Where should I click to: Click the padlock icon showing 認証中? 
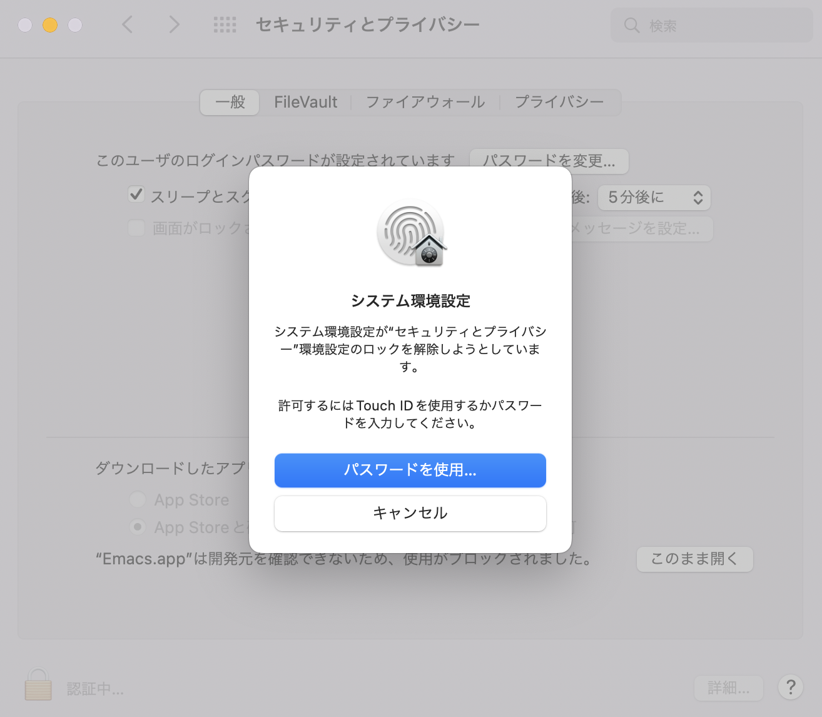38,684
